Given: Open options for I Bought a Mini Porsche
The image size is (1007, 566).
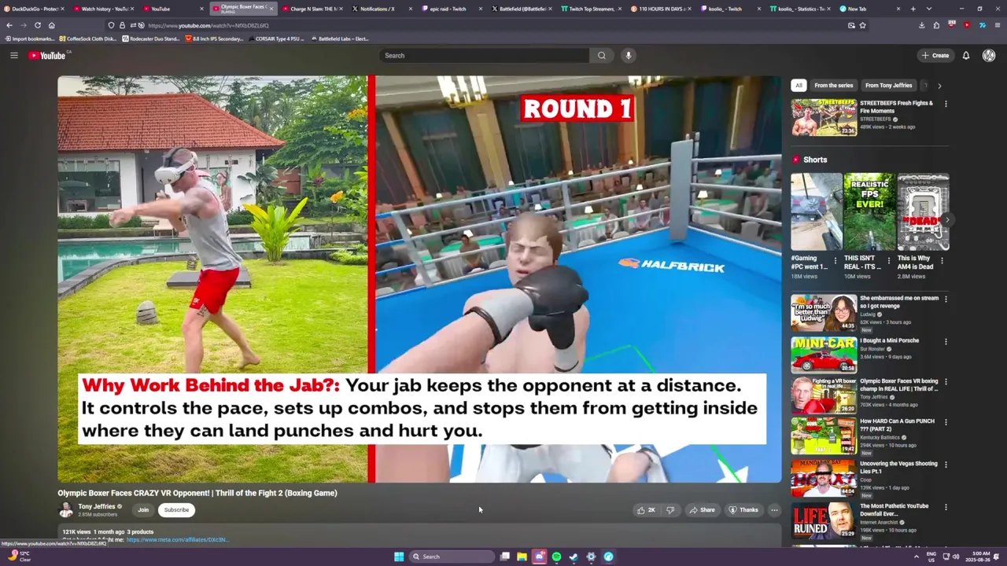Looking at the screenshot, I should tap(946, 341).
